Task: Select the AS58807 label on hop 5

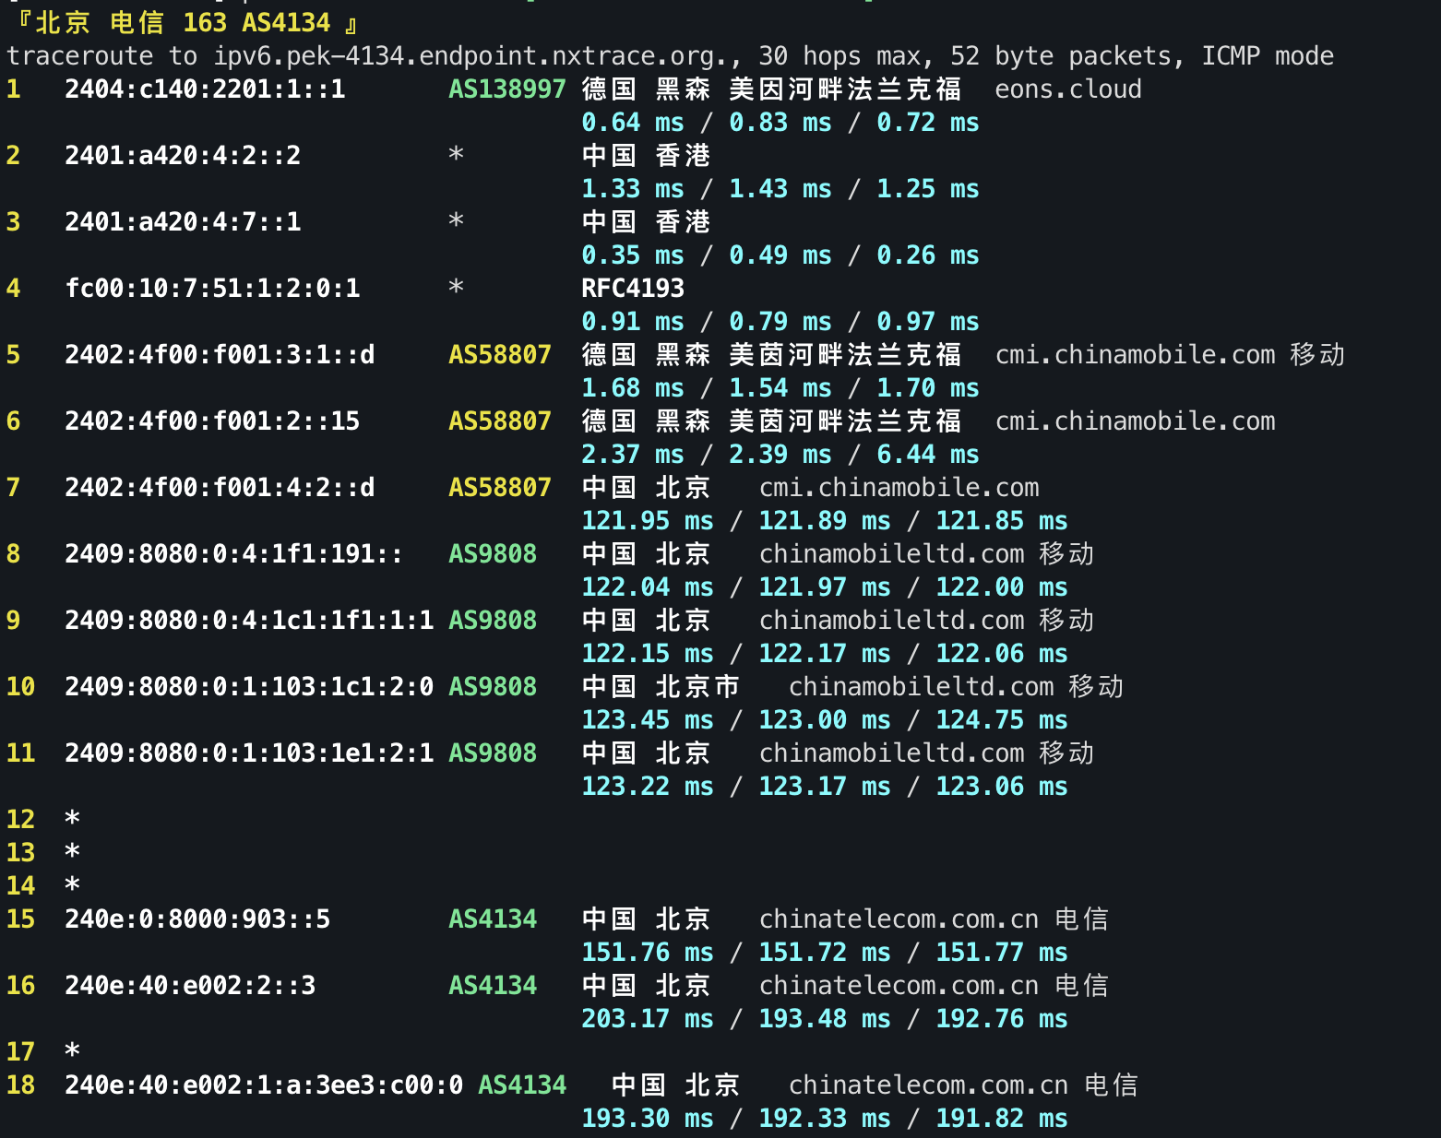Action: coord(499,354)
